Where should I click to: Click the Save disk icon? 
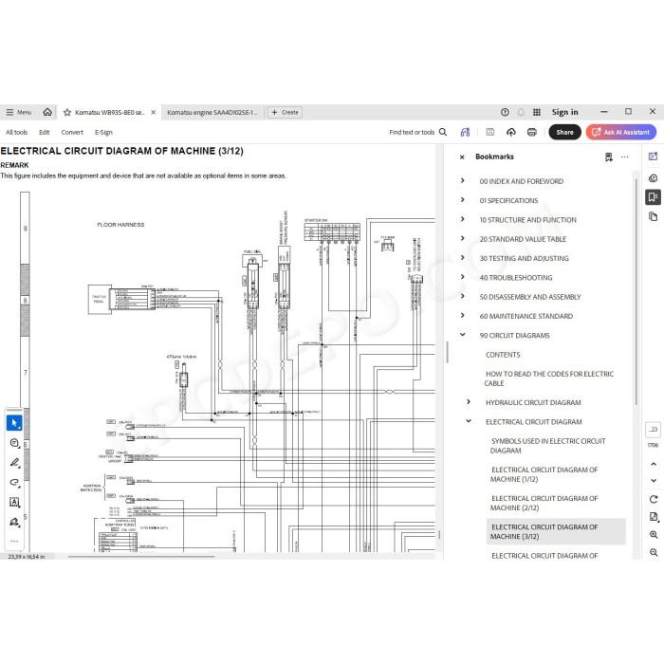pos(490,132)
